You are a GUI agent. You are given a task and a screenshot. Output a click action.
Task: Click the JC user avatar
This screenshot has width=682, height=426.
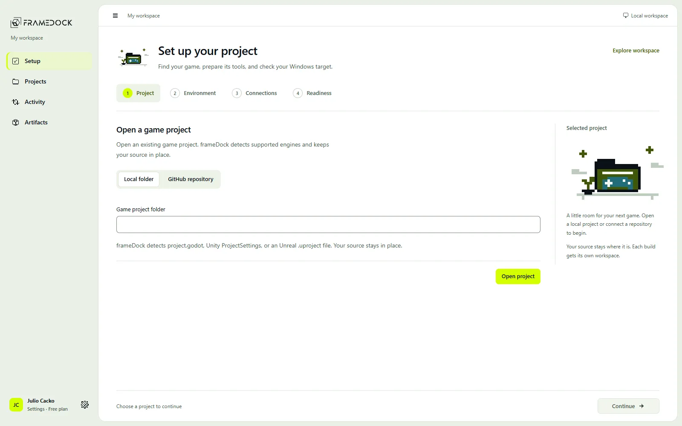coord(16,405)
